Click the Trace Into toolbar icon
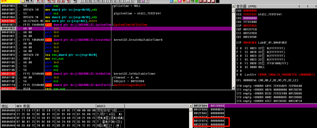317x128 pixels. 58,1
